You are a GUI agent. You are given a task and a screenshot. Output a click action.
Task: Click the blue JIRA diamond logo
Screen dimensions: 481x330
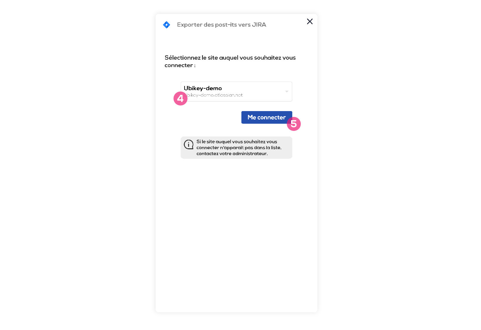(x=167, y=25)
